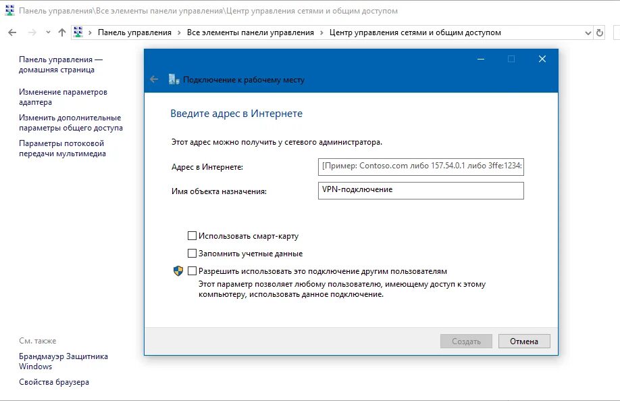Image resolution: width=620 pixels, height=401 pixels.
Task: Click the Создать button
Action: 466,341
